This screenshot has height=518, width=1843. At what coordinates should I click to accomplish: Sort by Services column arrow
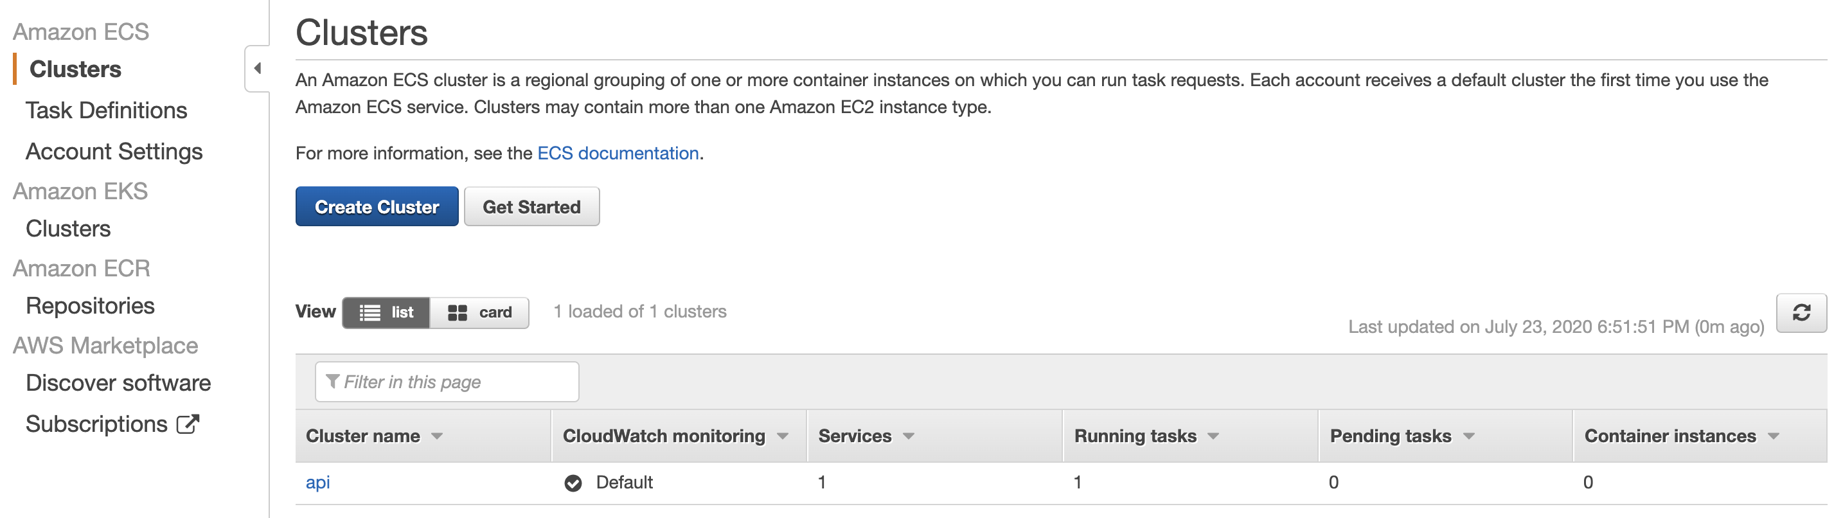pyautogui.click(x=909, y=436)
